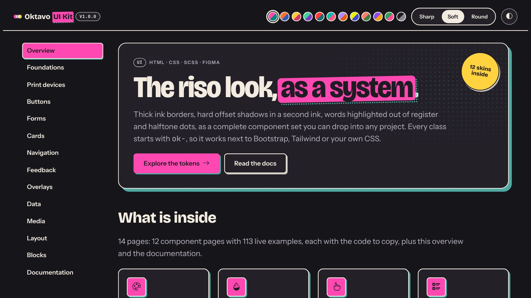The height and width of the screenshot is (298, 531).
Task: Pick the pink and teal skin swatch
Action: pos(273,17)
